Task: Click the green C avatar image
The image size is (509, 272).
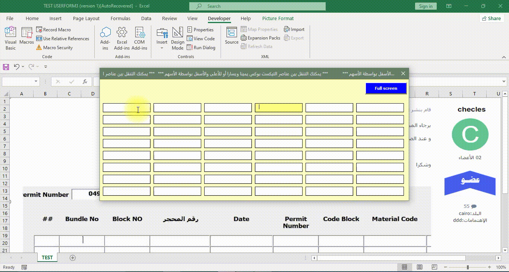Action: pyautogui.click(x=470, y=135)
